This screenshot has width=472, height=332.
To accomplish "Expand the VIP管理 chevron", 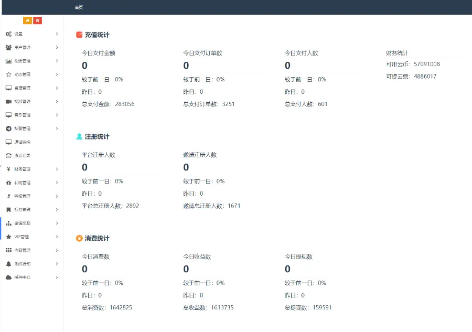I will (x=57, y=237).
